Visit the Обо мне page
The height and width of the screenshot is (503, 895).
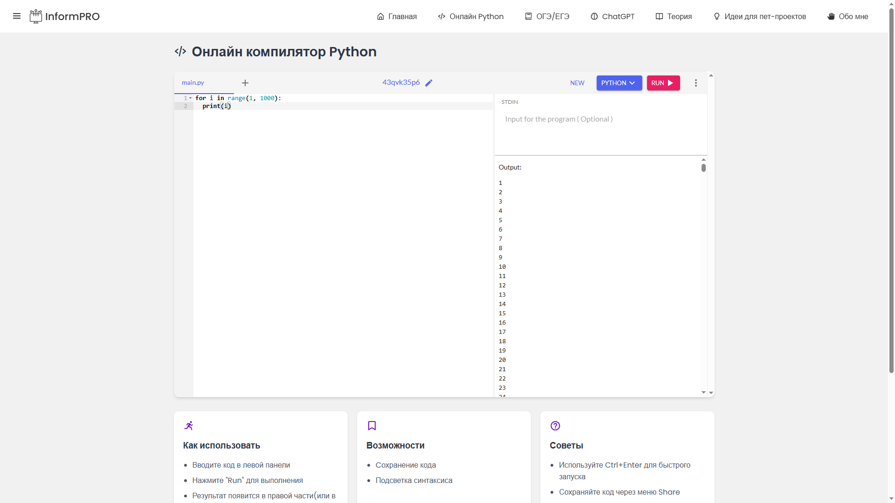coord(848,16)
